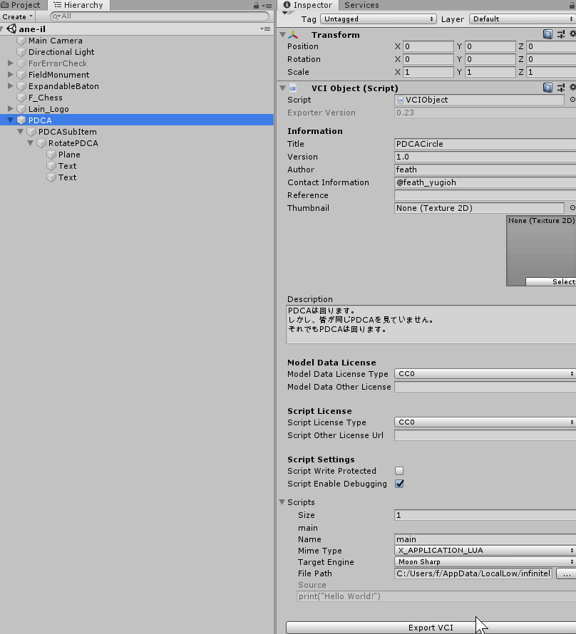Image resolution: width=576 pixels, height=634 pixels.
Task: Click Script field object picker circle
Action: point(572,100)
